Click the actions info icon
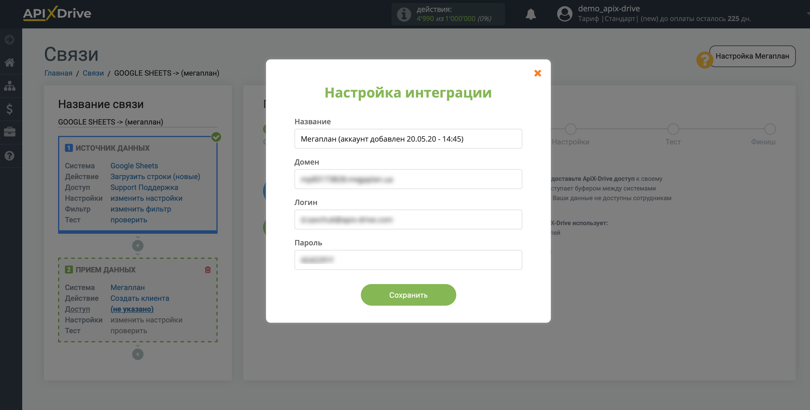The width and height of the screenshot is (810, 410). pyautogui.click(x=404, y=14)
